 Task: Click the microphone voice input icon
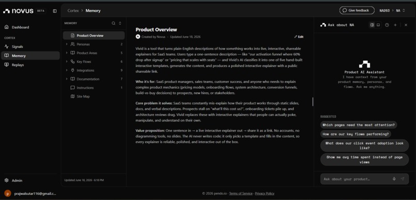394,179
